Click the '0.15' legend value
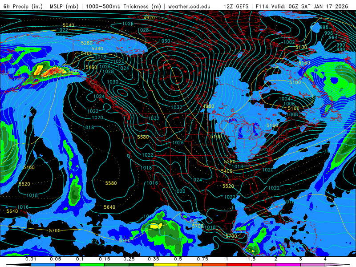 pyautogui.click(x=105, y=259)
